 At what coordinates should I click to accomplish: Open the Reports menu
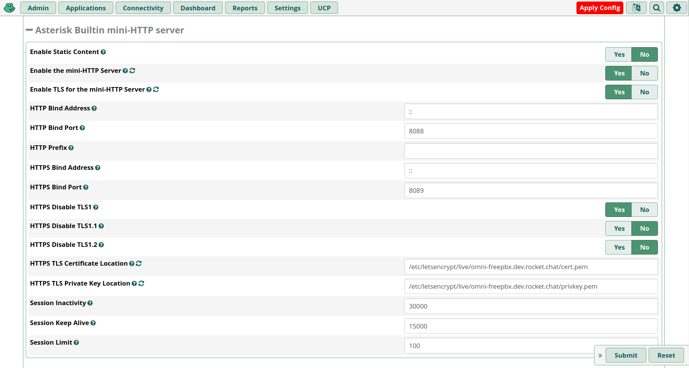pos(245,8)
